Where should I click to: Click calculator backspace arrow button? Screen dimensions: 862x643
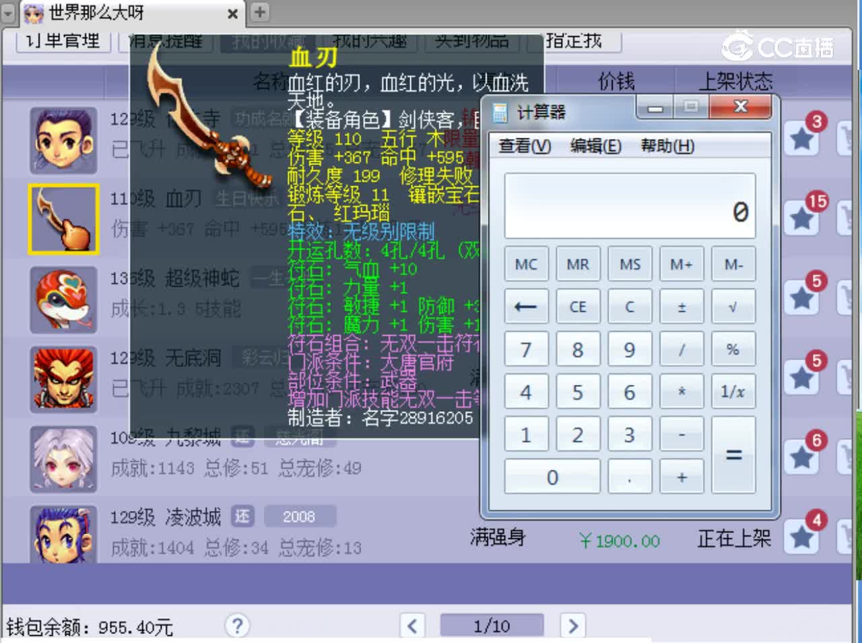point(526,307)
